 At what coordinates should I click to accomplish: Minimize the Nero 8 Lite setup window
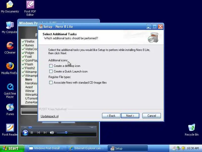click(x=148, y=27)
